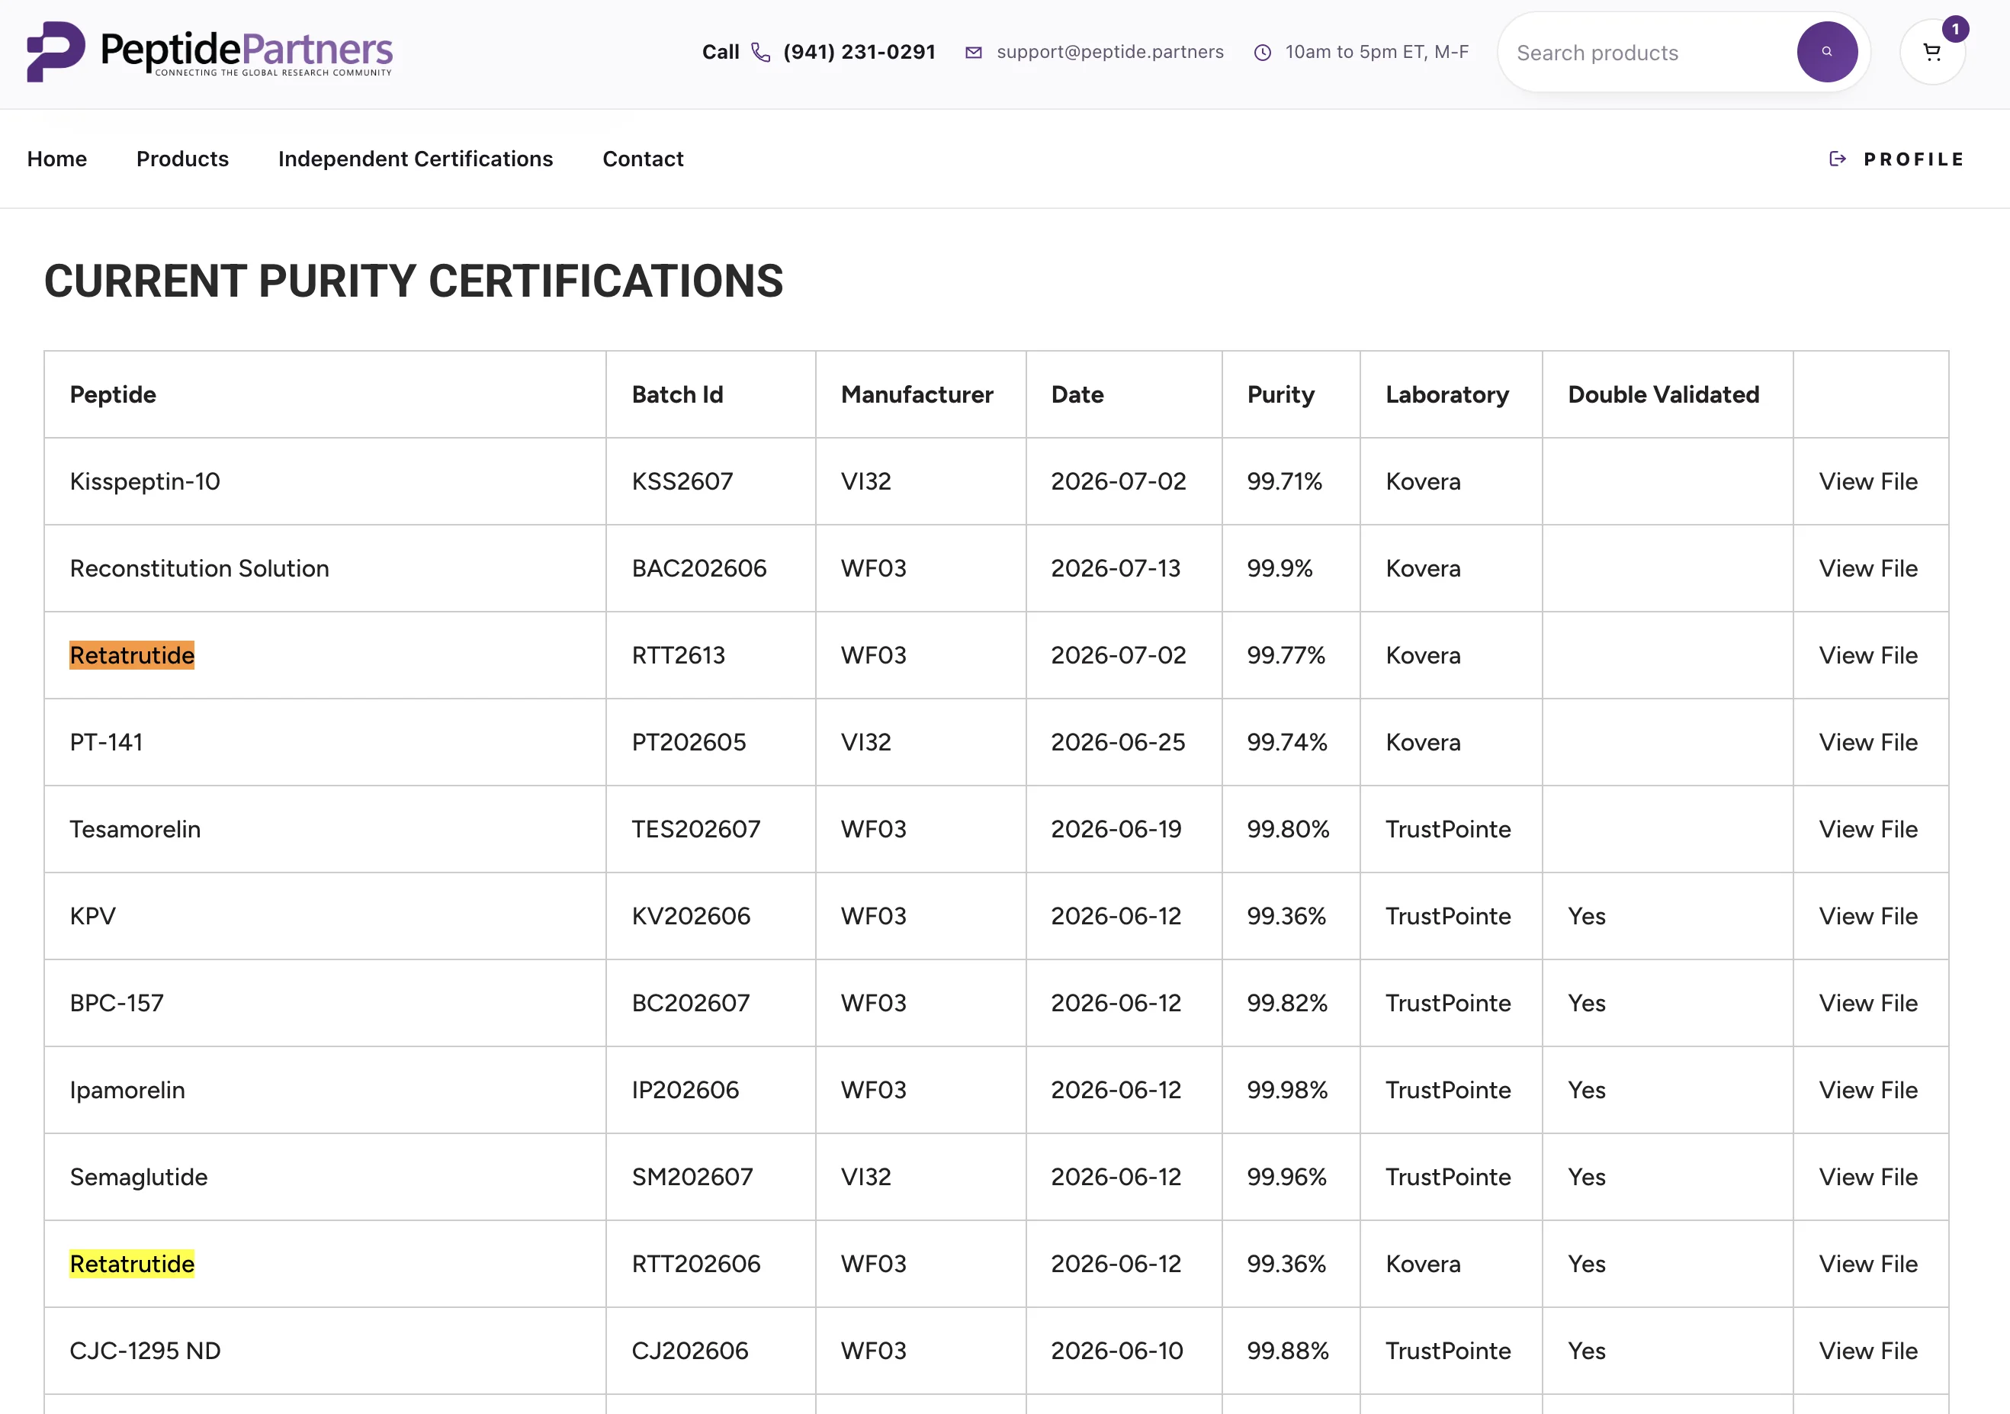Click the BPC-157 peptide name

pyautogui.click(x=117, y=1002)
